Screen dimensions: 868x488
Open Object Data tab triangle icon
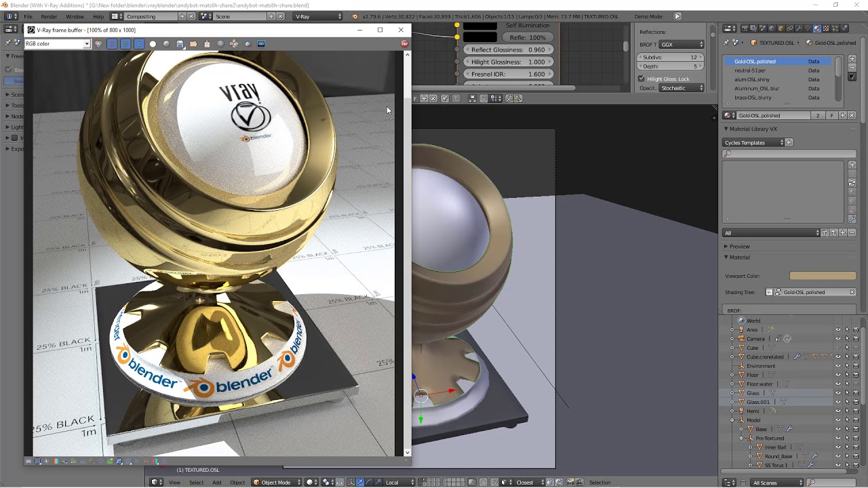pyautogui.click(x=808, y=28)
